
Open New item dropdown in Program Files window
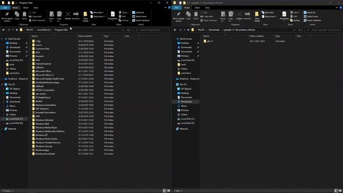[x=97, y=12]
